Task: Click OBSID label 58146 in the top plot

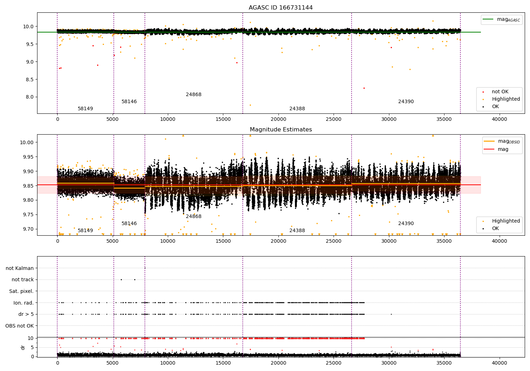Action: (x=129, y=102)
